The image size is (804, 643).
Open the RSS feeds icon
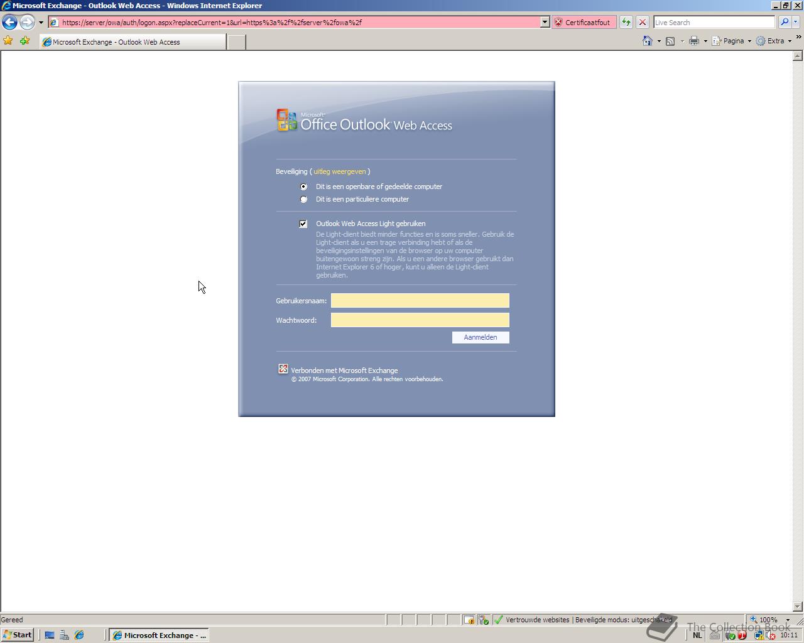(x=670, y=41)
